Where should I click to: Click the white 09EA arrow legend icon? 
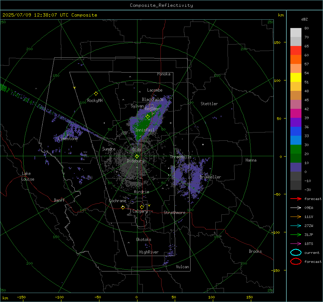tap(296, 208)
